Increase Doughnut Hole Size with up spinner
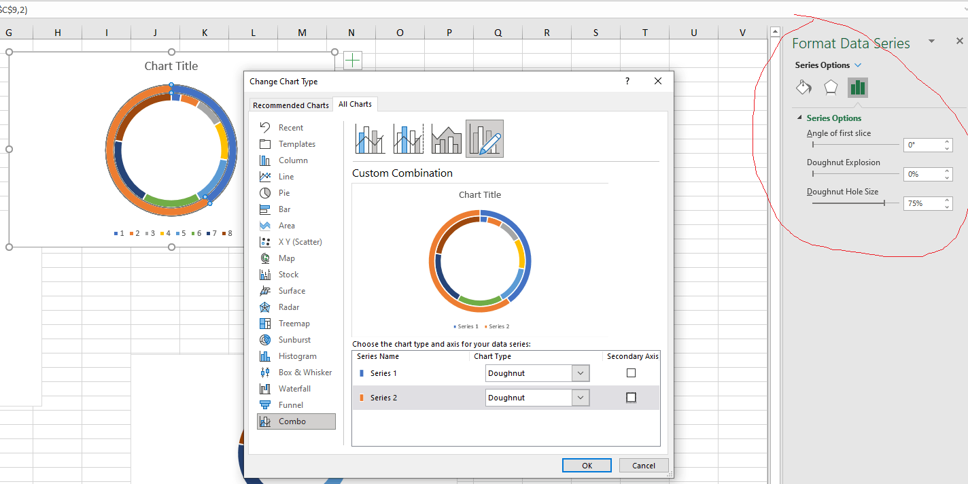Image resolution: width=968 pixels, height=484 pixels. tap(948, 200)
